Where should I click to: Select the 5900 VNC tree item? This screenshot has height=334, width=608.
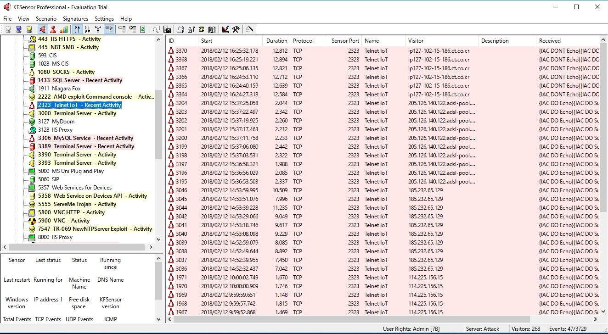tap(64, 221)
